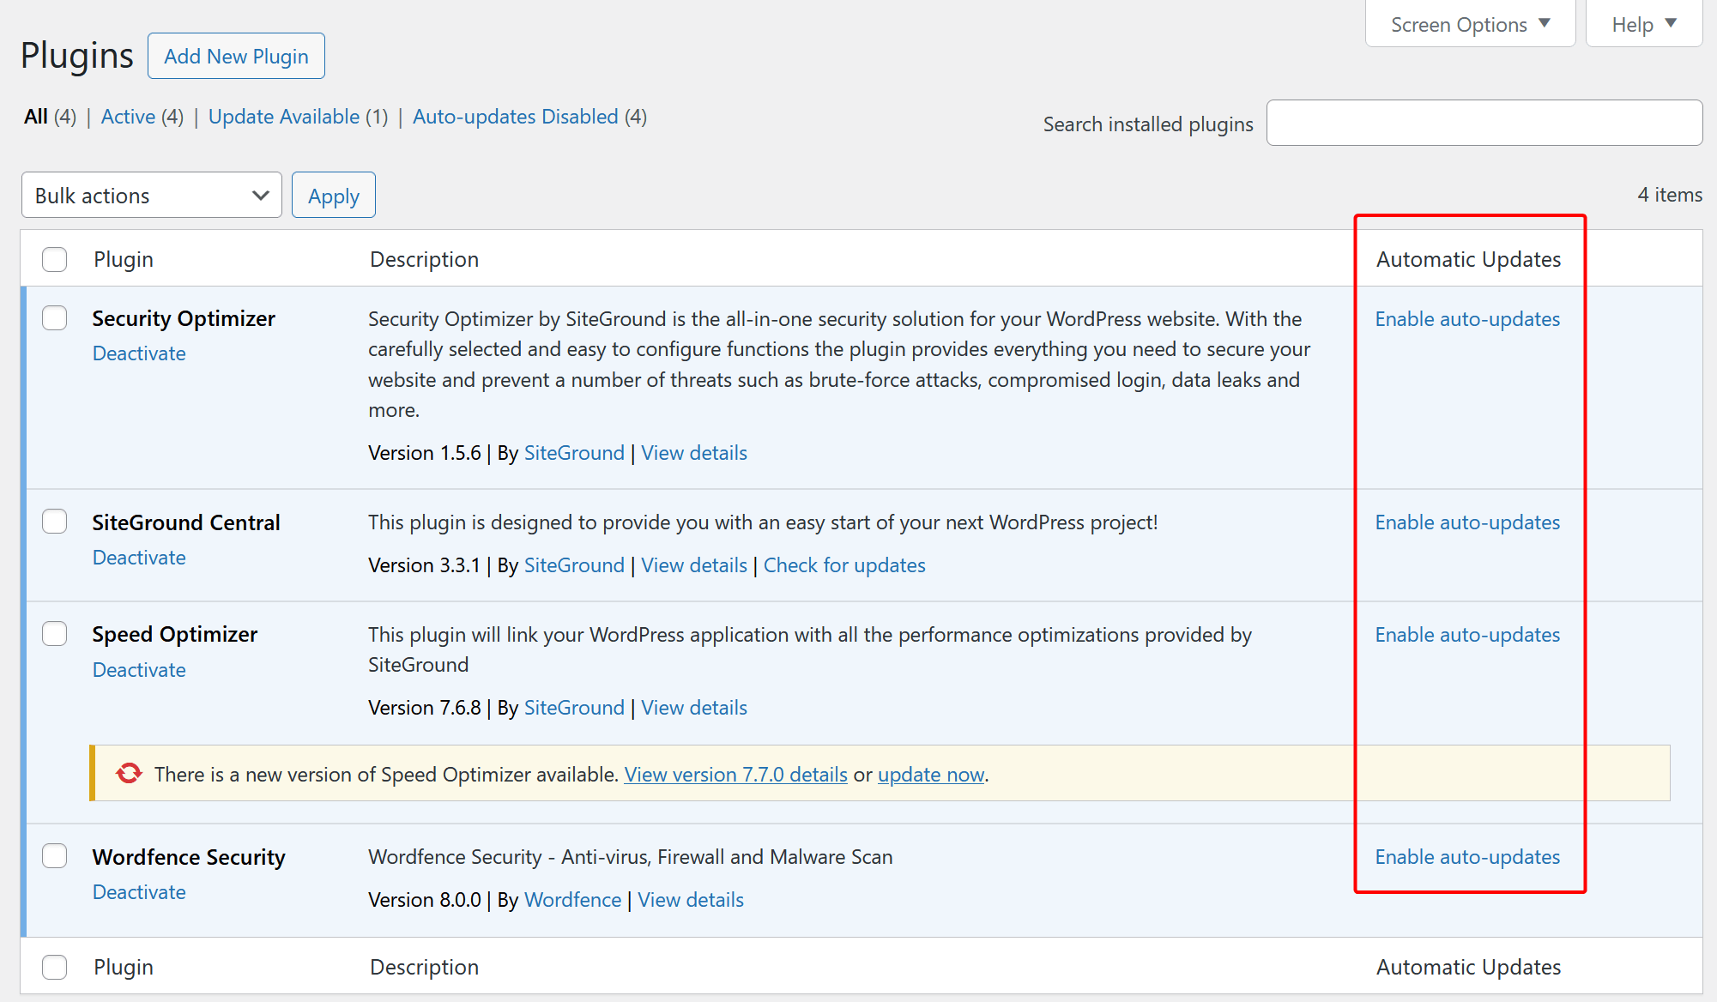Click the search installed plugins field
1717x1002 pixels.
tap(1484, 123)
